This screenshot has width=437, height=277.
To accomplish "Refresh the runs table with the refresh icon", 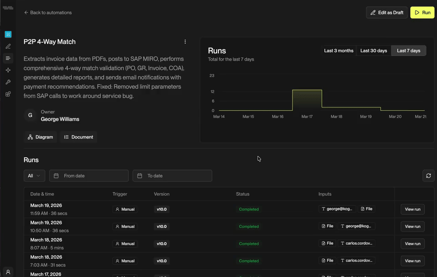I will [x=428, y=175].
